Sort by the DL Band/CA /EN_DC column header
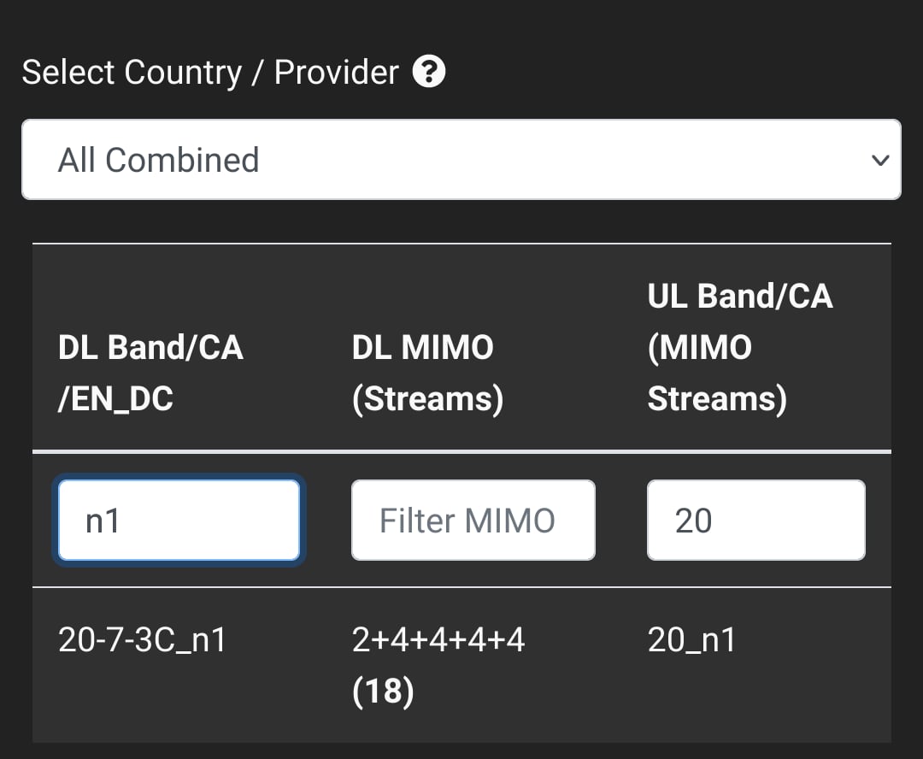The height and width of the screenshot is (759, 923). click(x=150, y=373)
